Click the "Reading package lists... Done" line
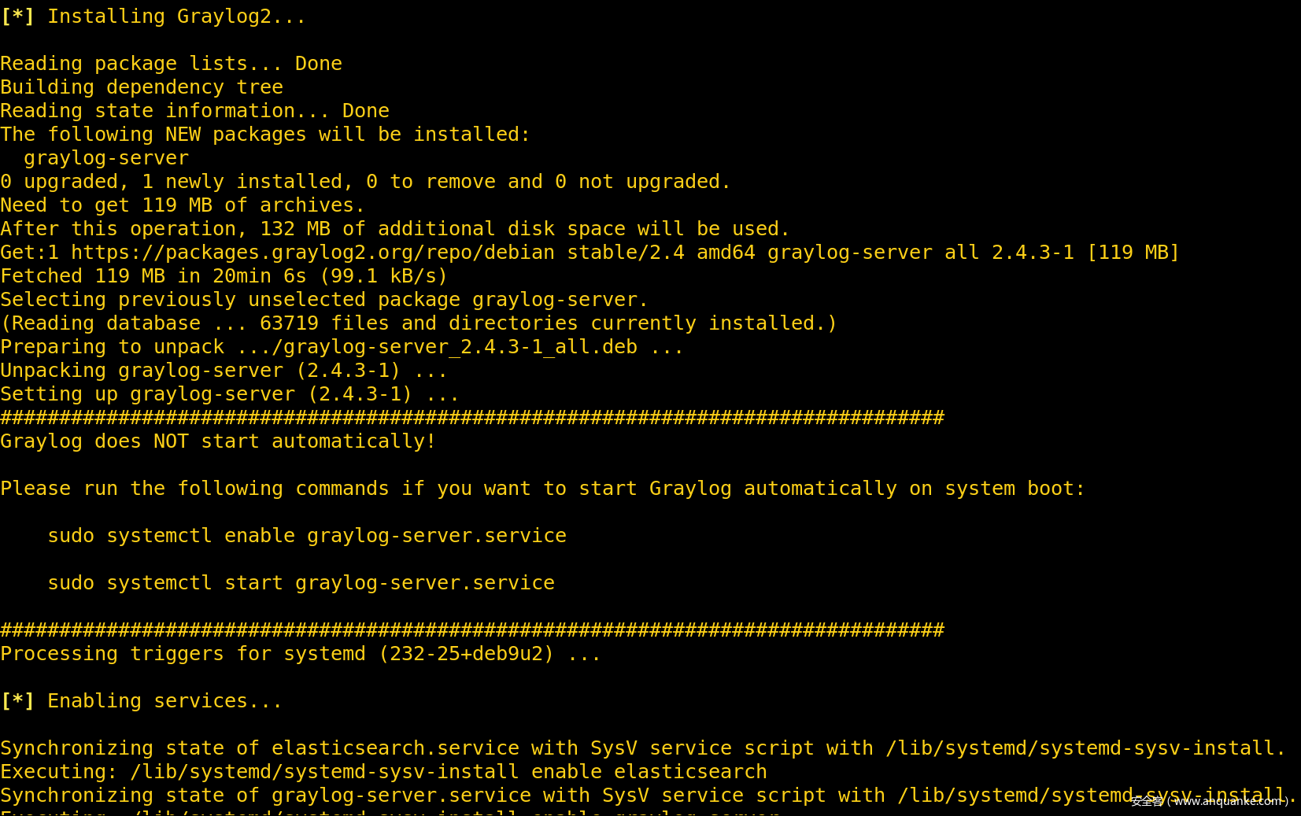1301x816 pixels. pos(171,64)
